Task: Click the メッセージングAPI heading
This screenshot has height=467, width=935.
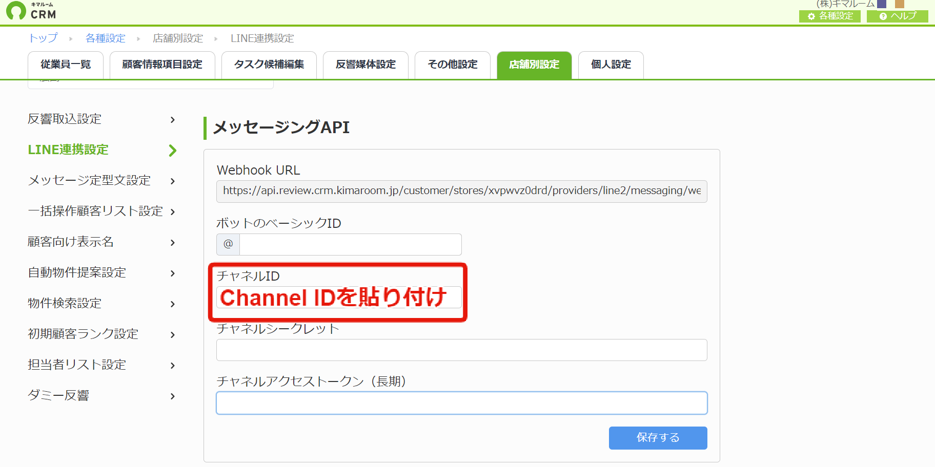Action: 281,127
